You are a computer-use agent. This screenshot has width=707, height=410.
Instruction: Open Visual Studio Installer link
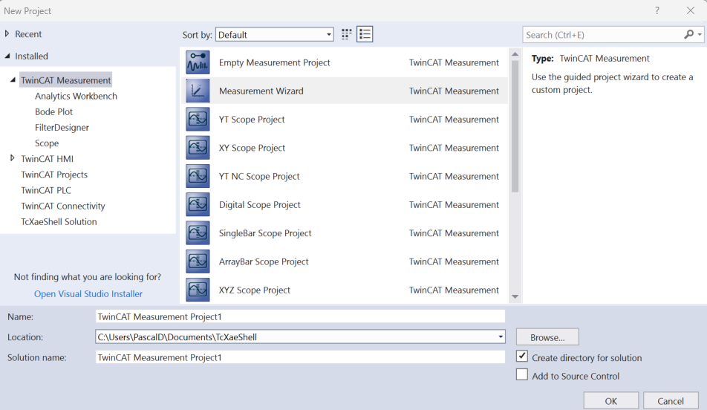(88, 293)
